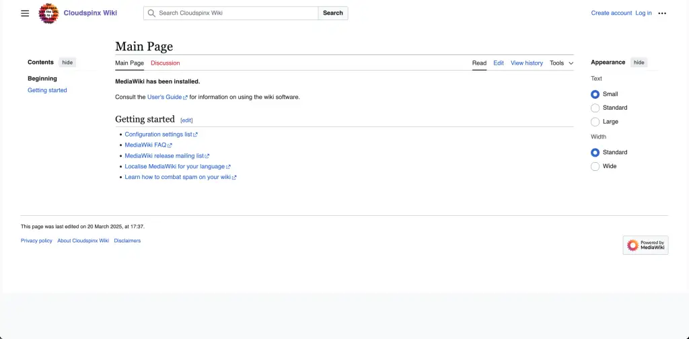Open the MediaWiki FAQ link
This screenshot has width=689, height=339.
(148, 145)
